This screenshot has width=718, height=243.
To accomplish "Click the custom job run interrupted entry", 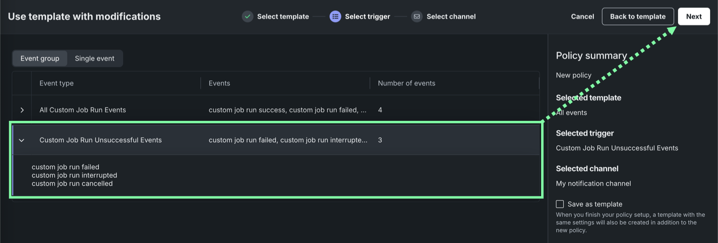I will click(x=74, y=175).
